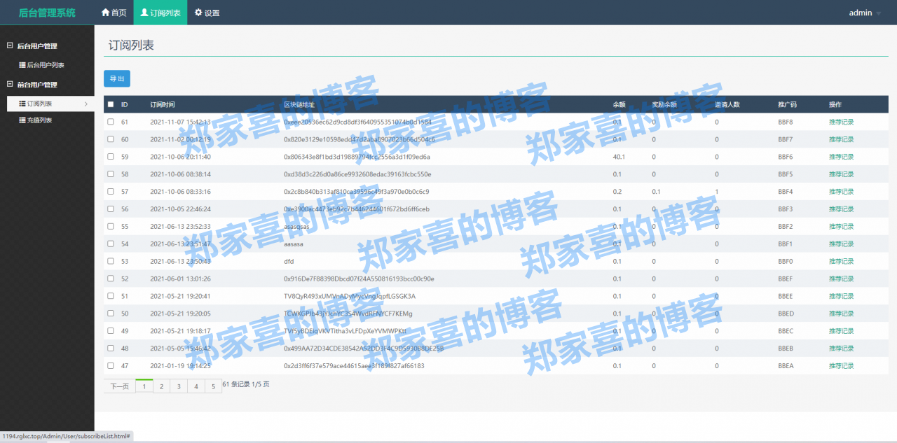This screenshot has width=897, height=443.
Task: Open the 设置 settings tab
Action: click(x=207, y=13)
